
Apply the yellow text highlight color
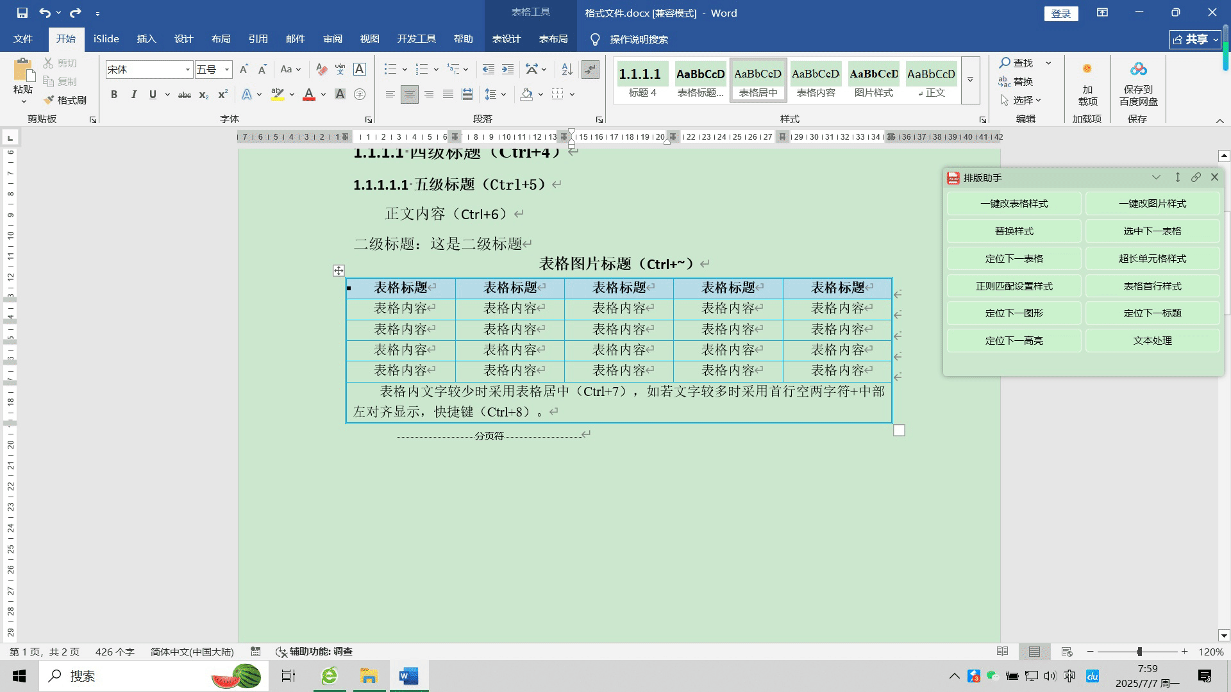[278, 95]
